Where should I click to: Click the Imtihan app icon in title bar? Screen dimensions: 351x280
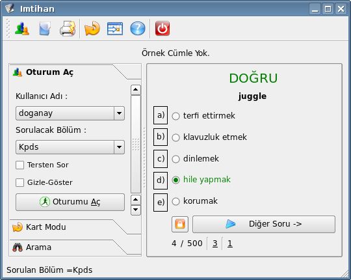click(10, 8)
